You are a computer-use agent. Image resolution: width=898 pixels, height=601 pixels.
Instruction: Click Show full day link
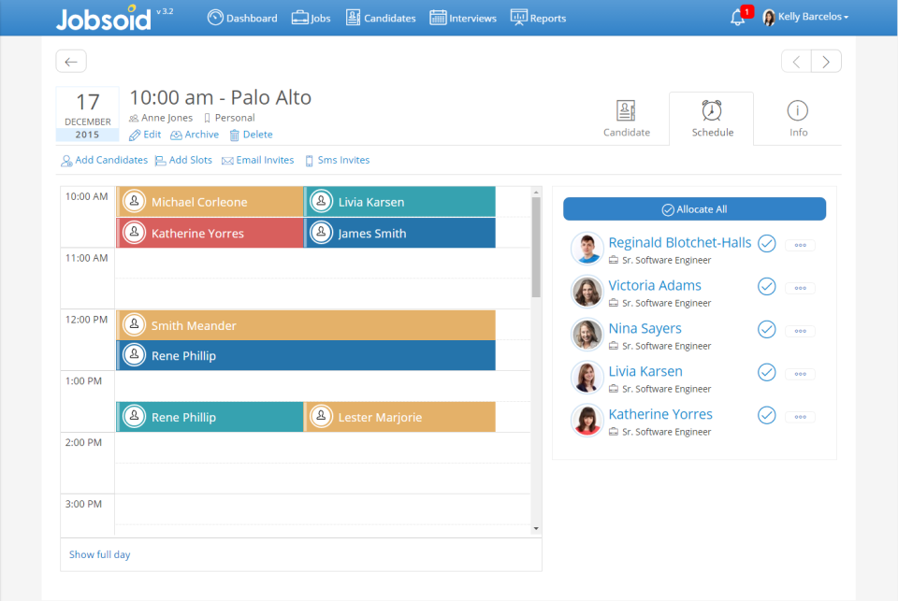(x=100, y=554)
